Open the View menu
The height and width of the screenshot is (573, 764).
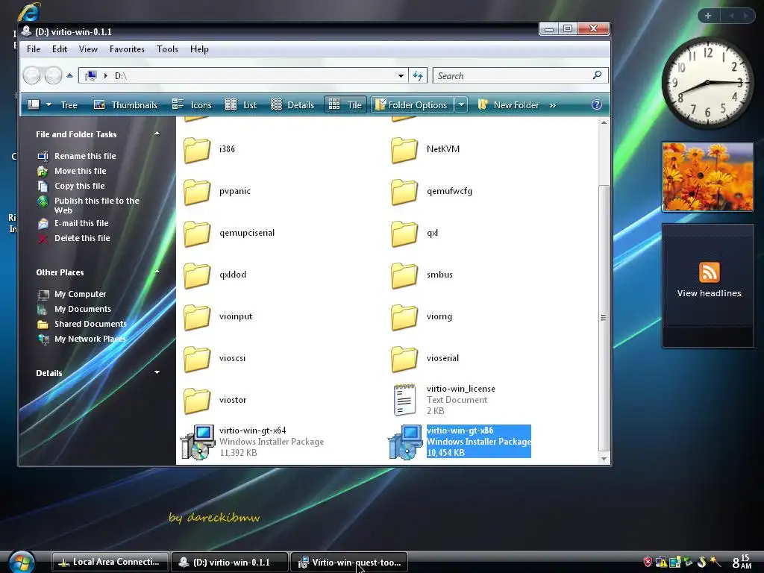[88, 49]
